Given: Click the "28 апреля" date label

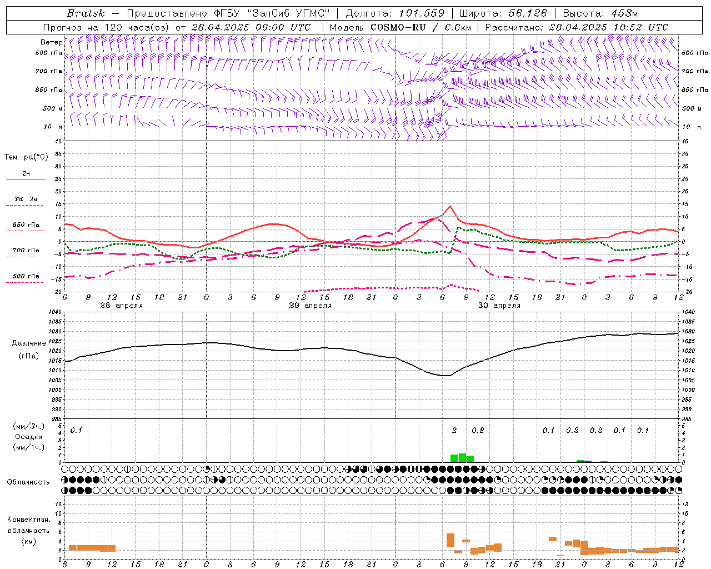Looking at the screenshot, I should coord(121,306).
